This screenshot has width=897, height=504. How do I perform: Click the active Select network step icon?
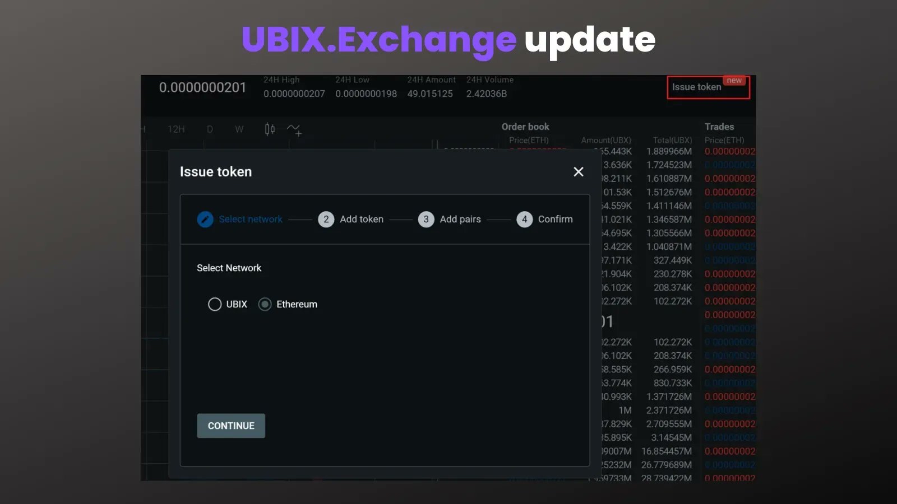pyautogui.click(x=205, y=219)
